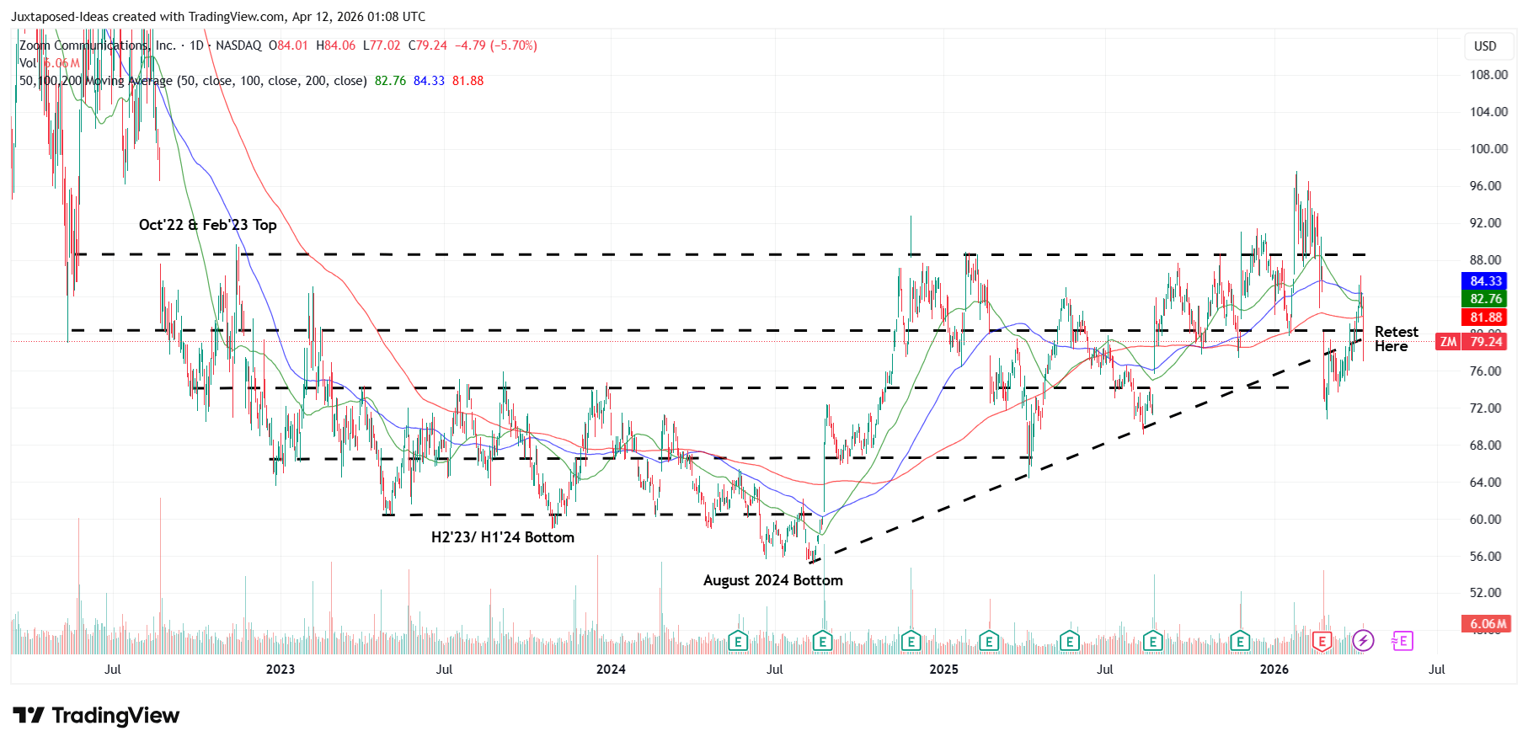
Task: Click the Vol indicator legend
Action: (28, 63)
